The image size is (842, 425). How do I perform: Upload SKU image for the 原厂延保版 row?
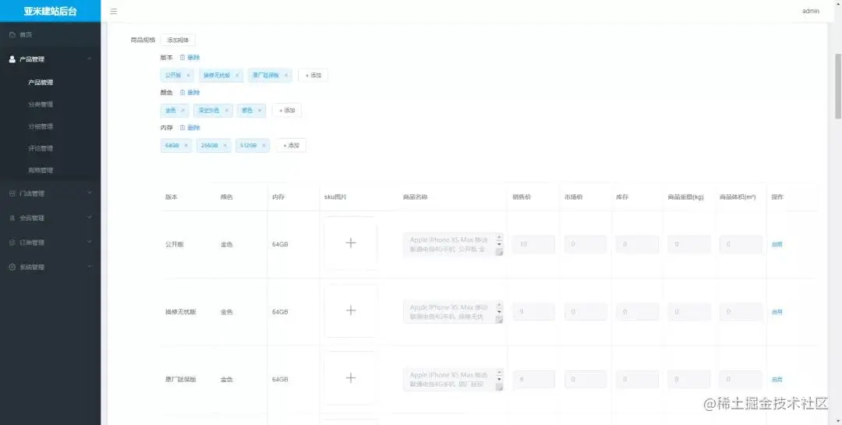coord(351,378)
